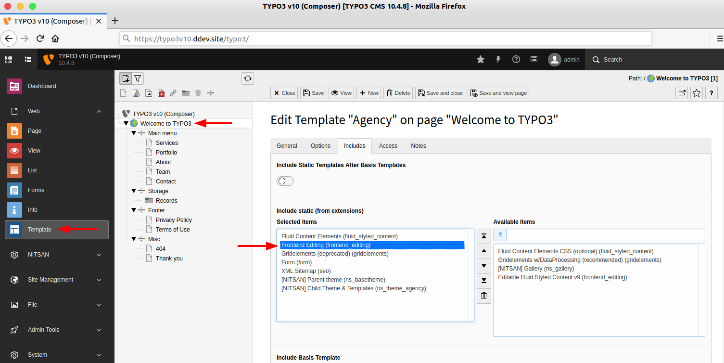Open contextual help question button
Viewport: 724px width, 363px height.
(711, 93)
